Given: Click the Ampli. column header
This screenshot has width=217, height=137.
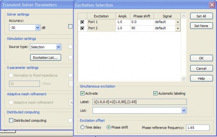Looking at the screenshot, I should [x=123, y=16].
